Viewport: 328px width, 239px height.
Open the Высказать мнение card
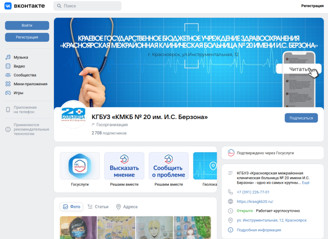click(x=124, y=166)
